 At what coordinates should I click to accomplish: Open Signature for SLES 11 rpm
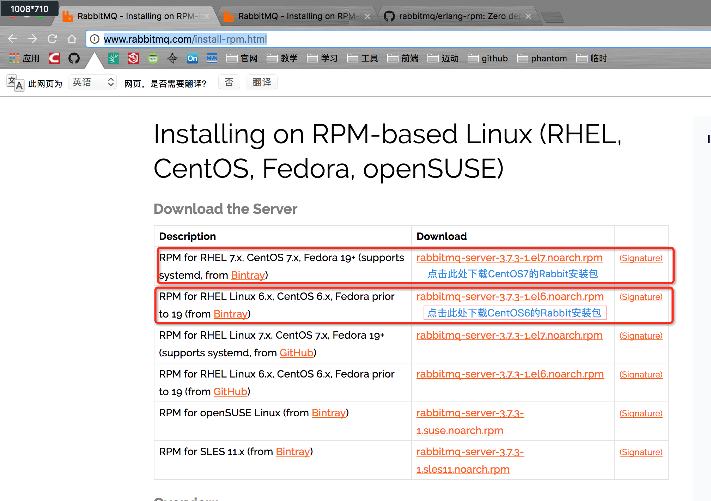tap(641, 452)
